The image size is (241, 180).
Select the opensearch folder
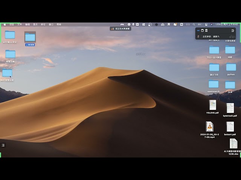point(214,84)
